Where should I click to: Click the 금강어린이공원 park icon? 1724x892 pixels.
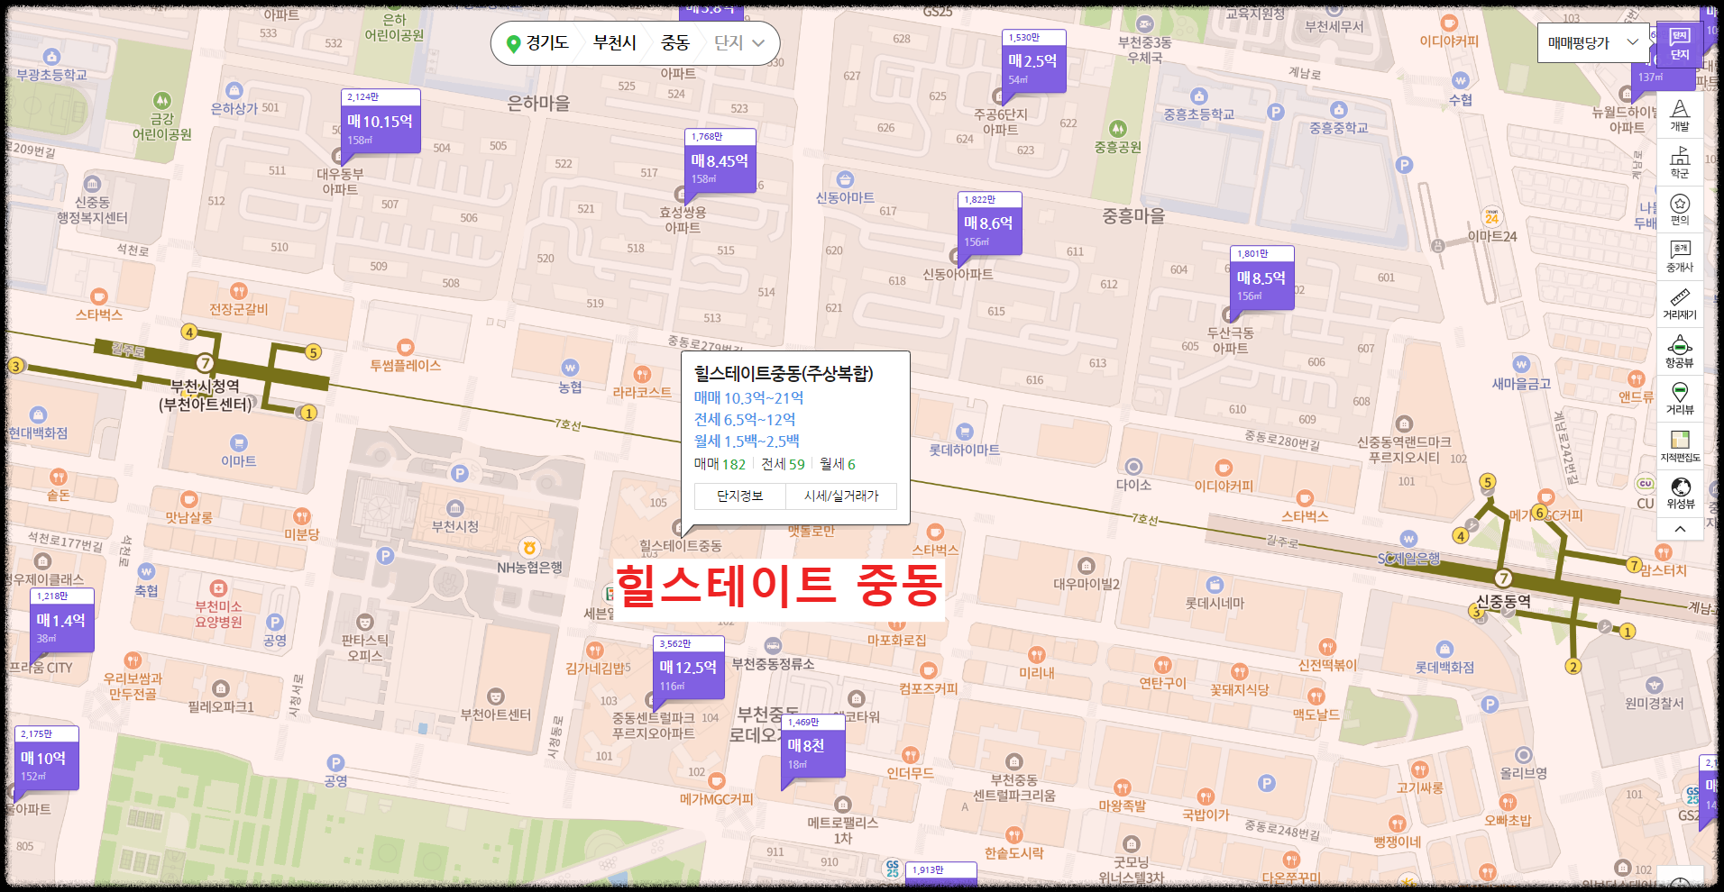coord(161,100)
